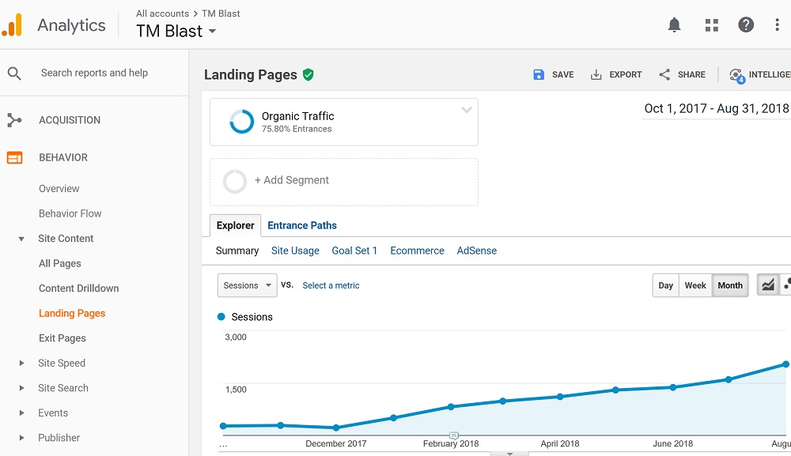791x456 pixels.
Task: Switch to the Entrance Paths tab
Action: [301, 226]
